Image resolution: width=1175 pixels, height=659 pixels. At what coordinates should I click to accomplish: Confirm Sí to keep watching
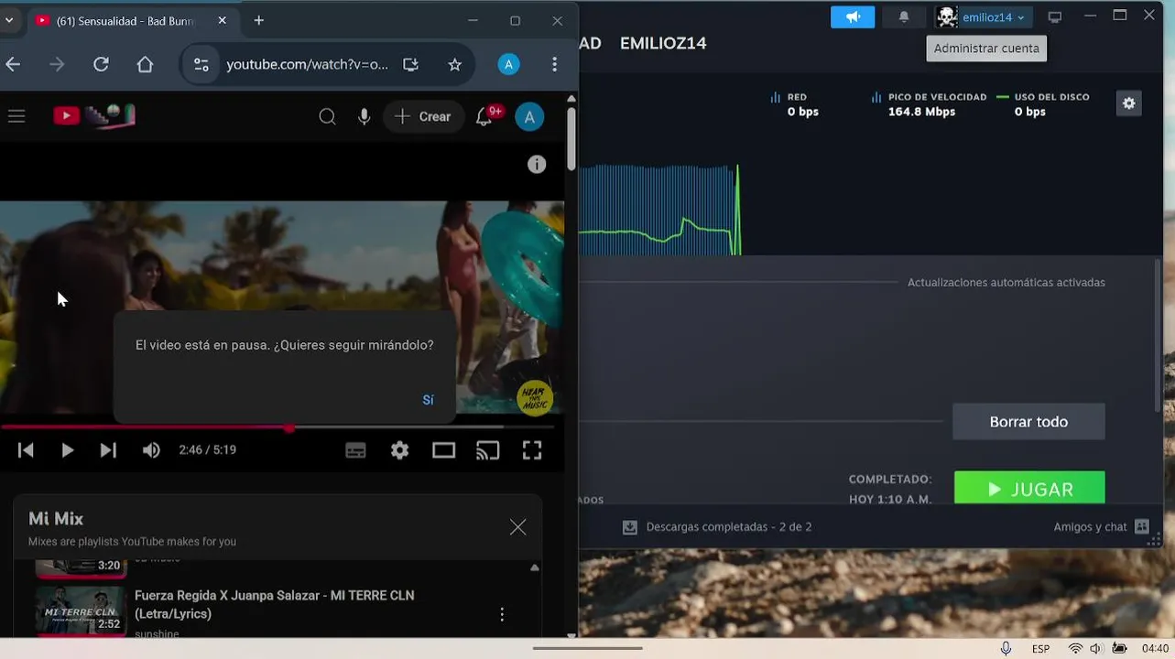(x=428, y=400)
